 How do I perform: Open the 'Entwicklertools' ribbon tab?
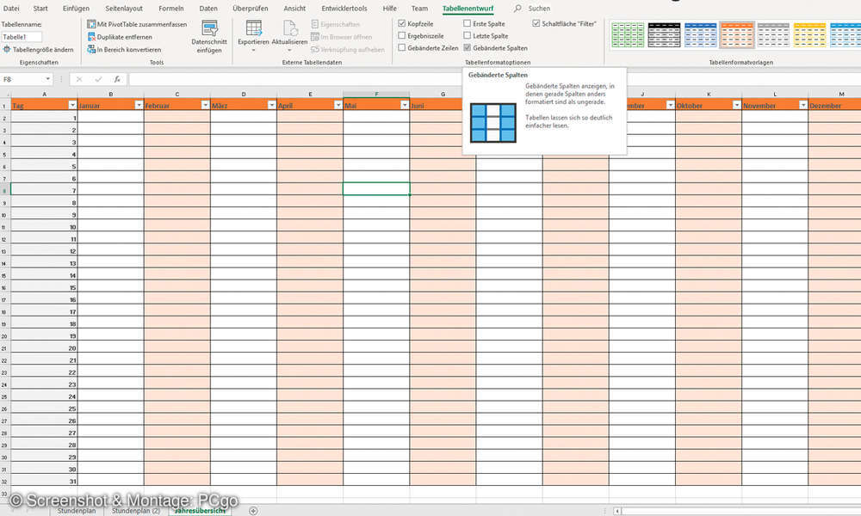click(343, 8)
